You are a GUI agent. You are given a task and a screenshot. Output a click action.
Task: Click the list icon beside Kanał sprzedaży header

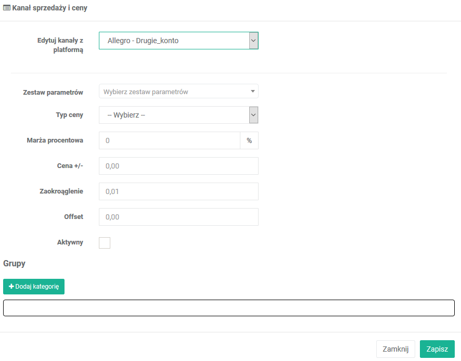pos(7,9)
